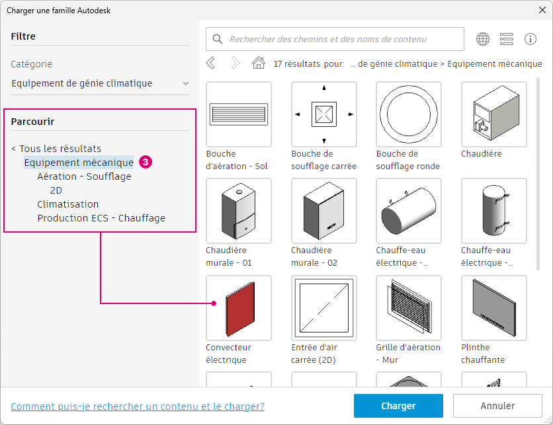Select the Chaudière thumbnail
Image resolution: width=553 pixels, height=425 pixels.
click(493, 114)
